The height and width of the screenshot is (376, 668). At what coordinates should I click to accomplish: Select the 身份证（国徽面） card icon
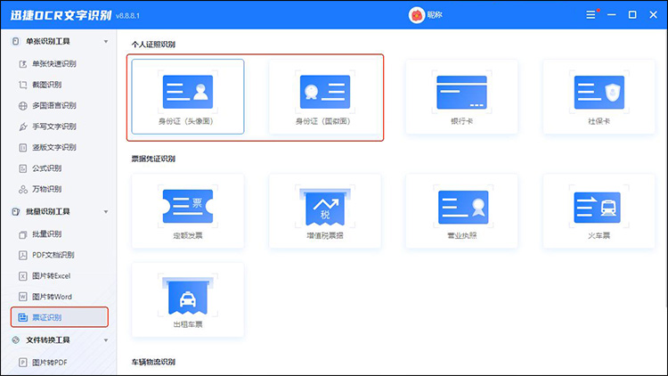(325, 96)
